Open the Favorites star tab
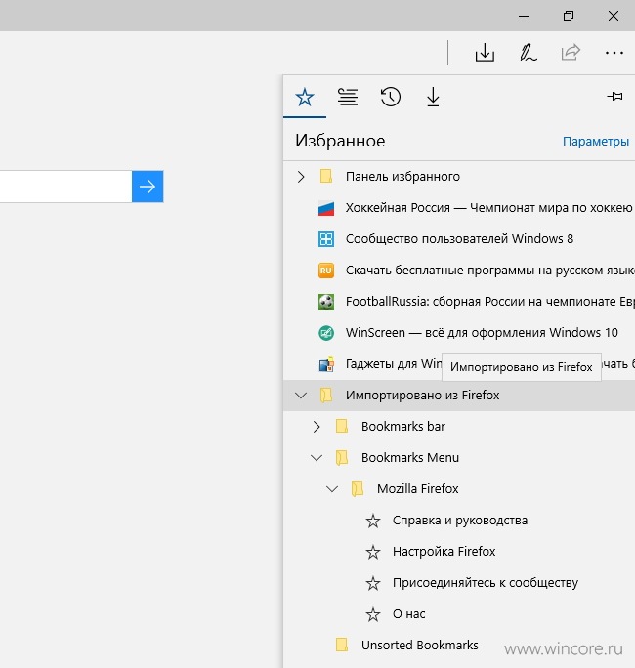This screenshot has width=635, height=668. coord(305,97)
